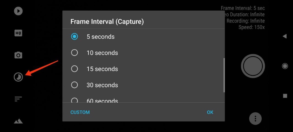Viewport: 293px width, 132px height.
Task: Tap the Android home circle button
Action: (285, 66)
